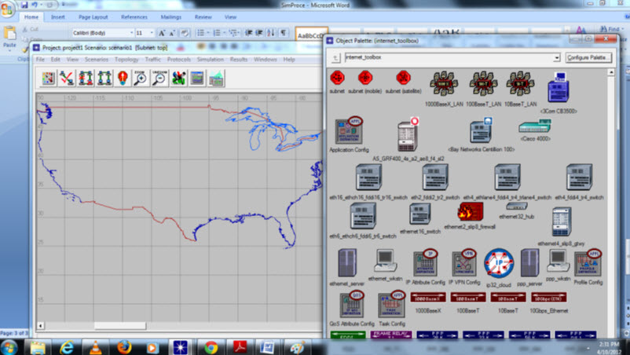Open the Protocols menu
Image resolution: width=630 pixels, height=355 pixels.
(x=179, y=60)
